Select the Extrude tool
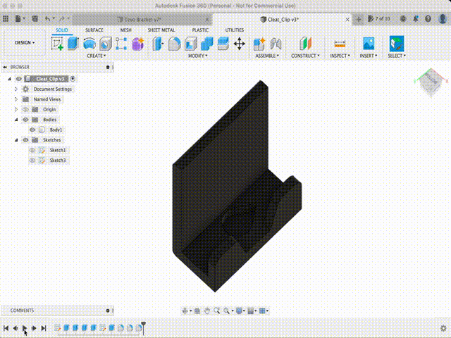The image size is (451, 338). pos(73,44)
